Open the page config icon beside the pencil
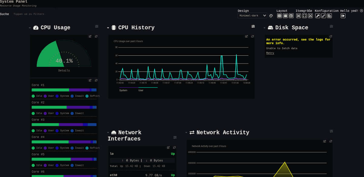 (x=329, y=16)
